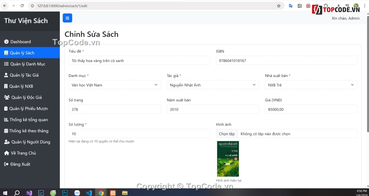The width and height of the screenshot is (369, 196).
Task: Open the Chrome downloads icon
Action: point(338,6)
